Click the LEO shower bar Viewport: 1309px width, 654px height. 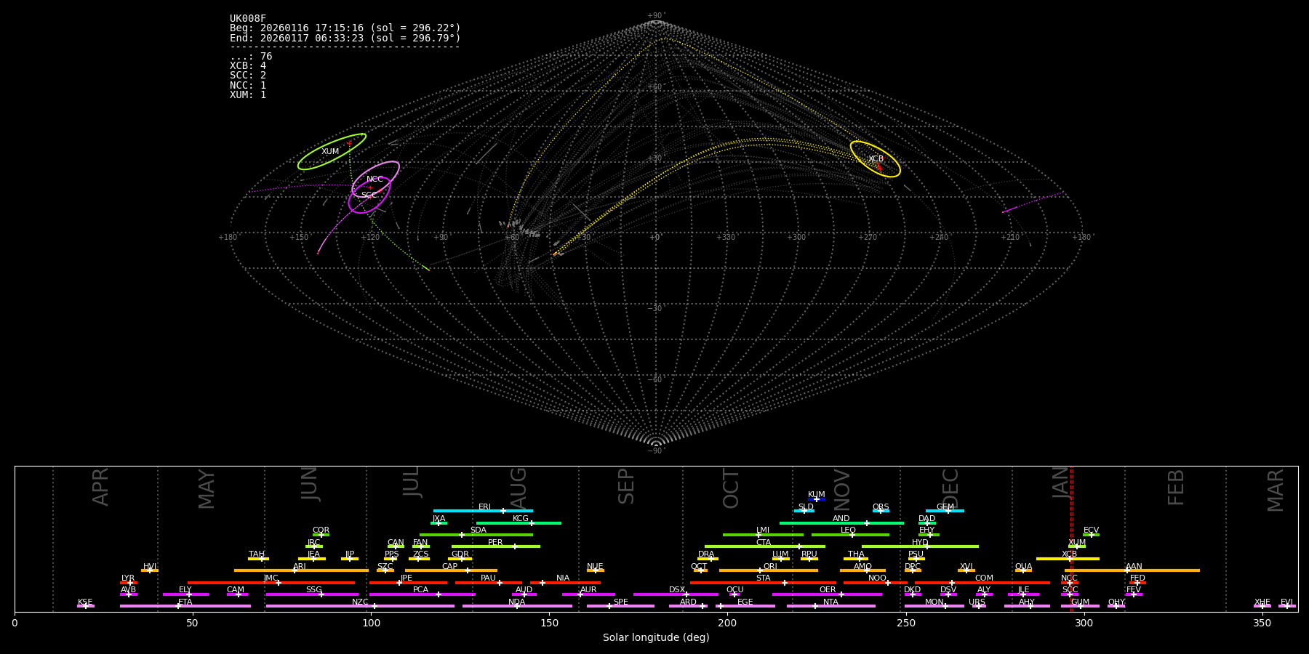point(850,535)
